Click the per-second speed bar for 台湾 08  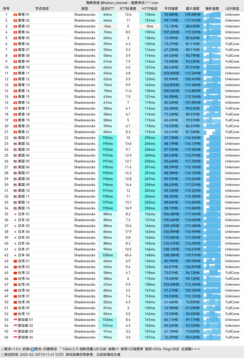pos(212,302)
